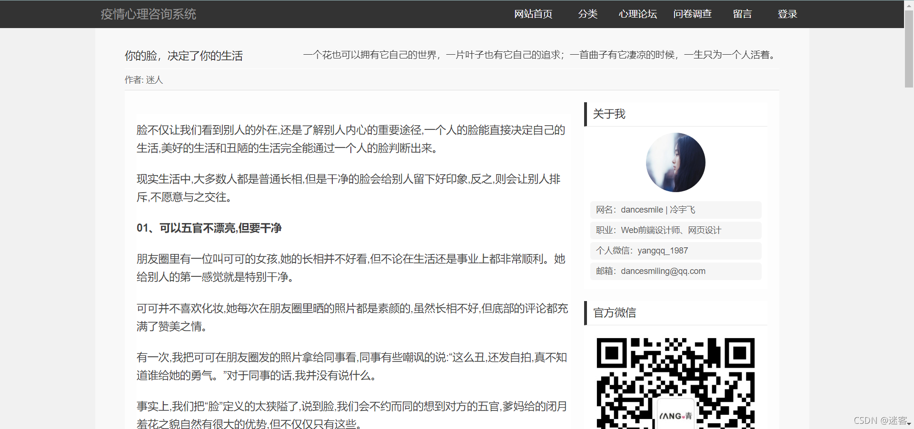This screenshot has height=429, width=914.
Task: Click the author name 迷人
Action: pyautogui.click(x=154, y=80)
